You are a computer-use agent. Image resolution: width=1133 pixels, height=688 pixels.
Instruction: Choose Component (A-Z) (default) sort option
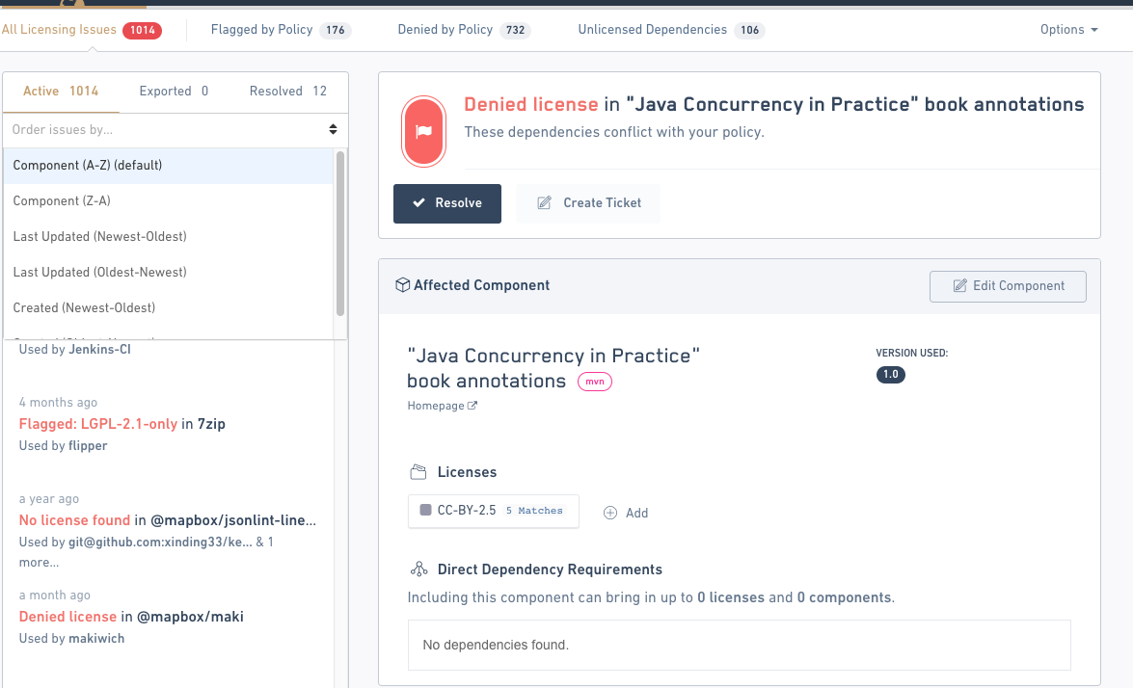click(169, 166)
